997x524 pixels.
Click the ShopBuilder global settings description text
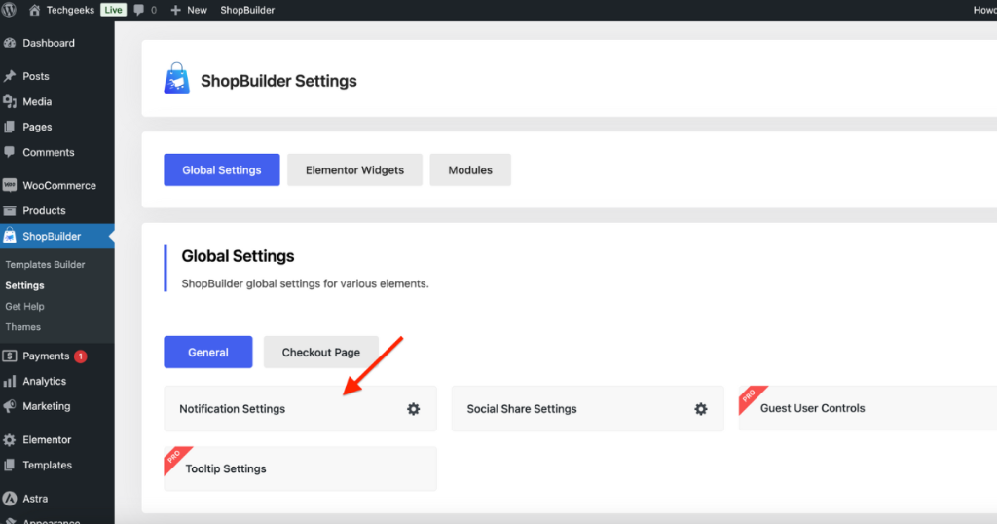[305, 283]
